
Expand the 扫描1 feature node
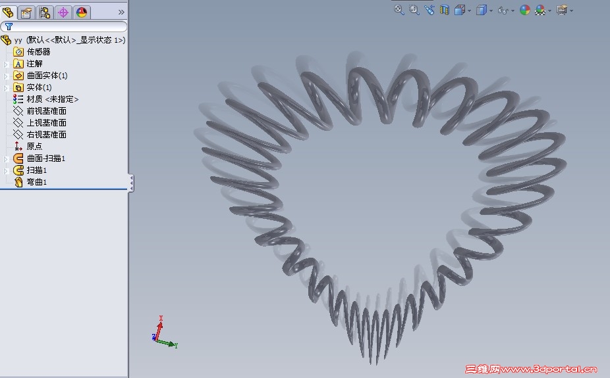(6, 171)
